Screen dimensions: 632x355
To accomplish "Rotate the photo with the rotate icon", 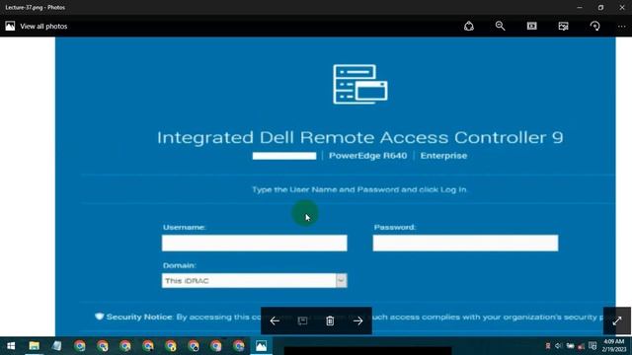I will 594,27.
